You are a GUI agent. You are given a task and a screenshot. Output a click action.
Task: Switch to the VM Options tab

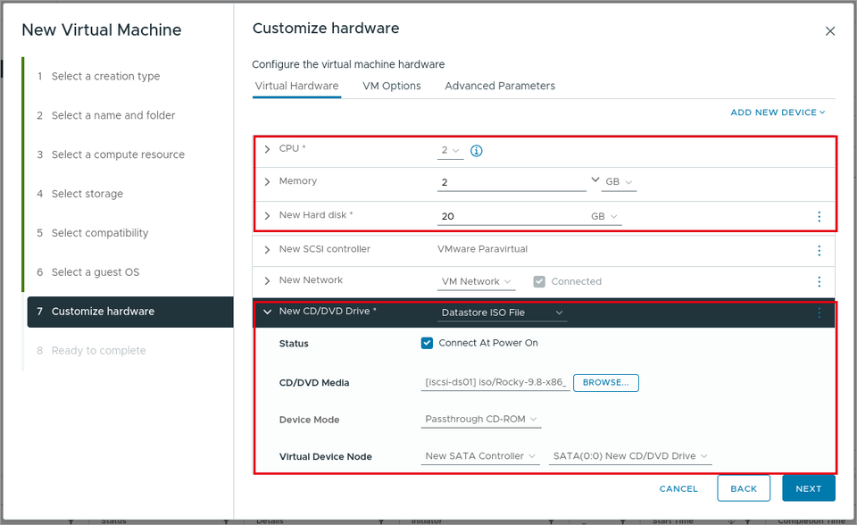tap(392, 86)
